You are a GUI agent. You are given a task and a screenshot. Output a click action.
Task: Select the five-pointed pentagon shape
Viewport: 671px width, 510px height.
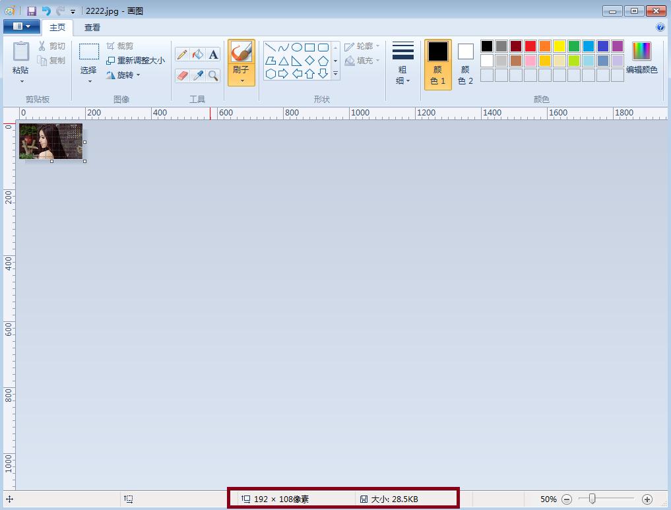323,61
